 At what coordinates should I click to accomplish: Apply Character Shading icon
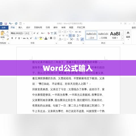[x=51, y=38]
